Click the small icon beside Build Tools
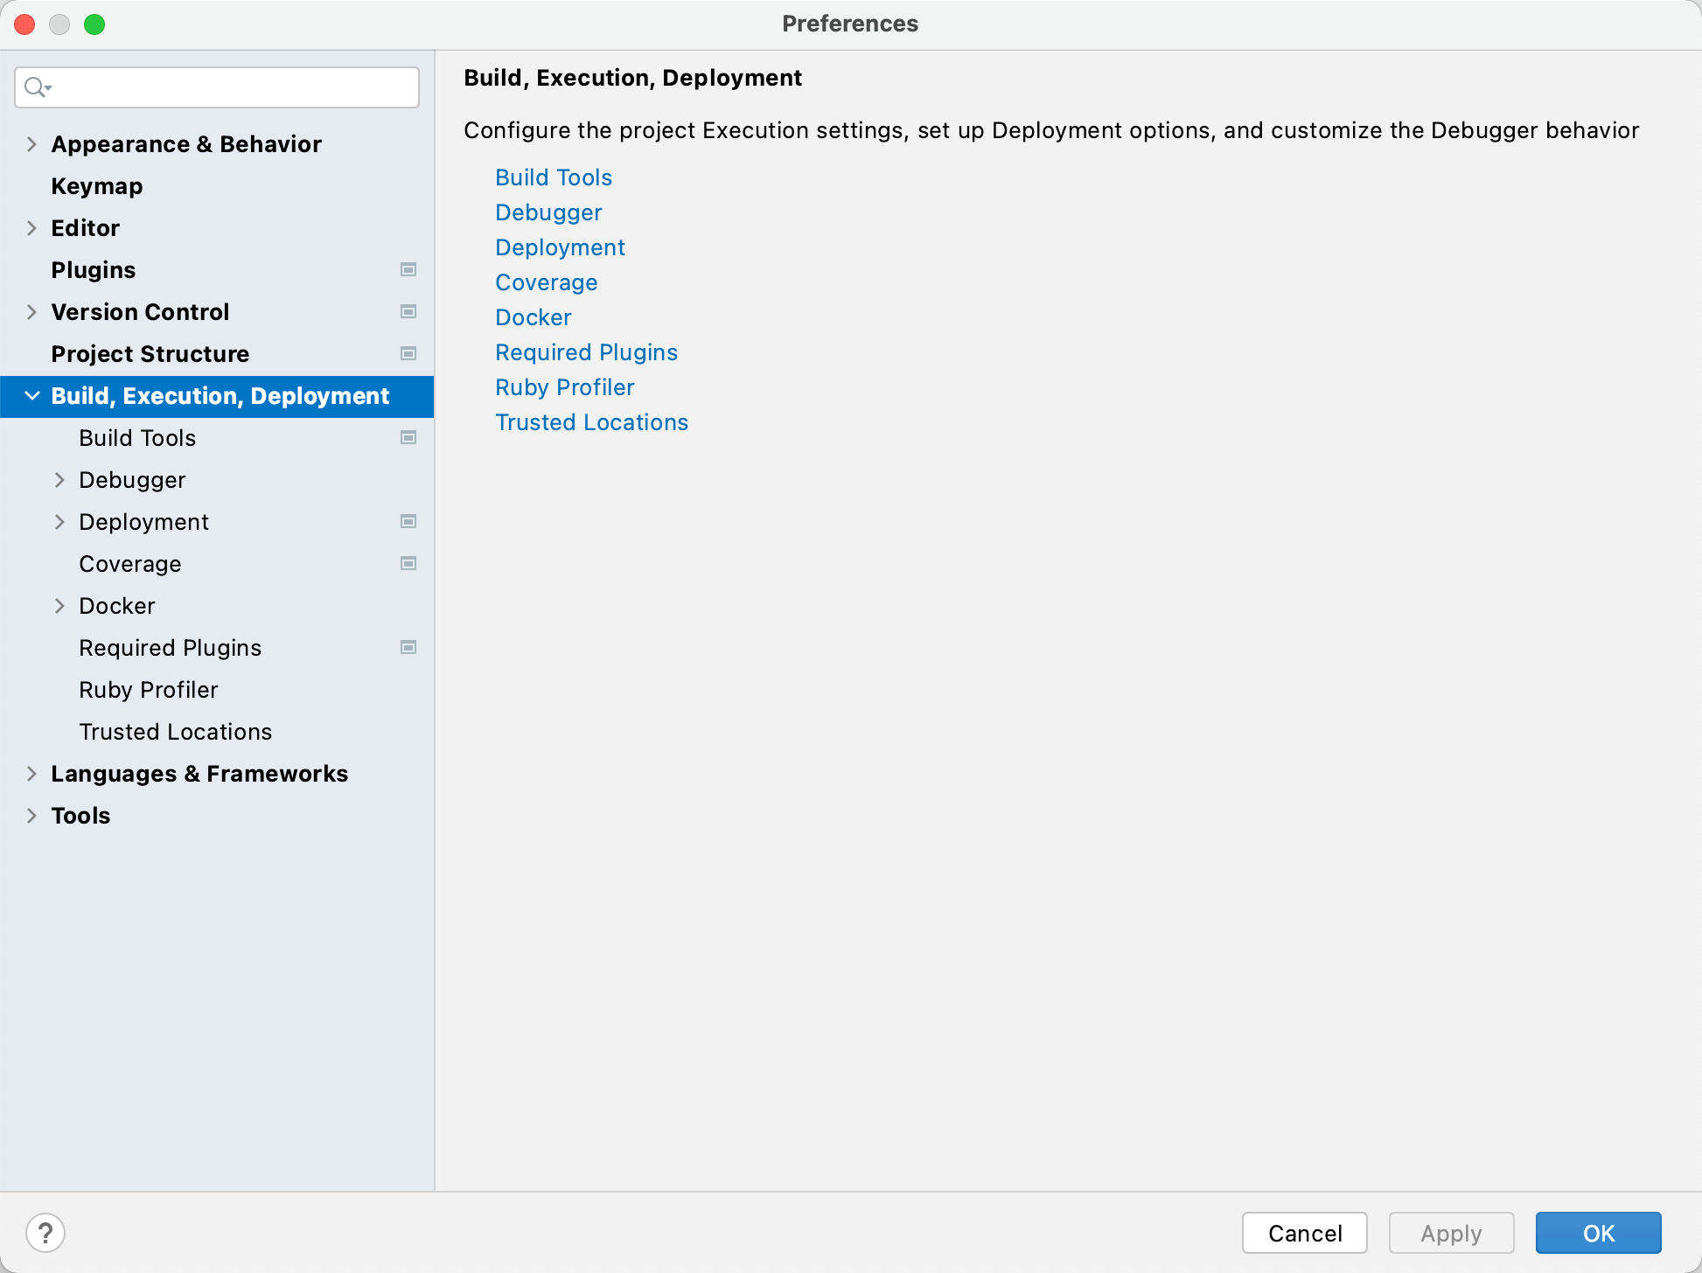Screen dimensions: 1702x1273 click(408, 437)
